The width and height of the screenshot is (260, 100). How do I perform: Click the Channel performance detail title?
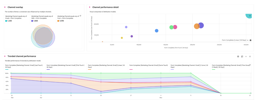coord(105,7)
